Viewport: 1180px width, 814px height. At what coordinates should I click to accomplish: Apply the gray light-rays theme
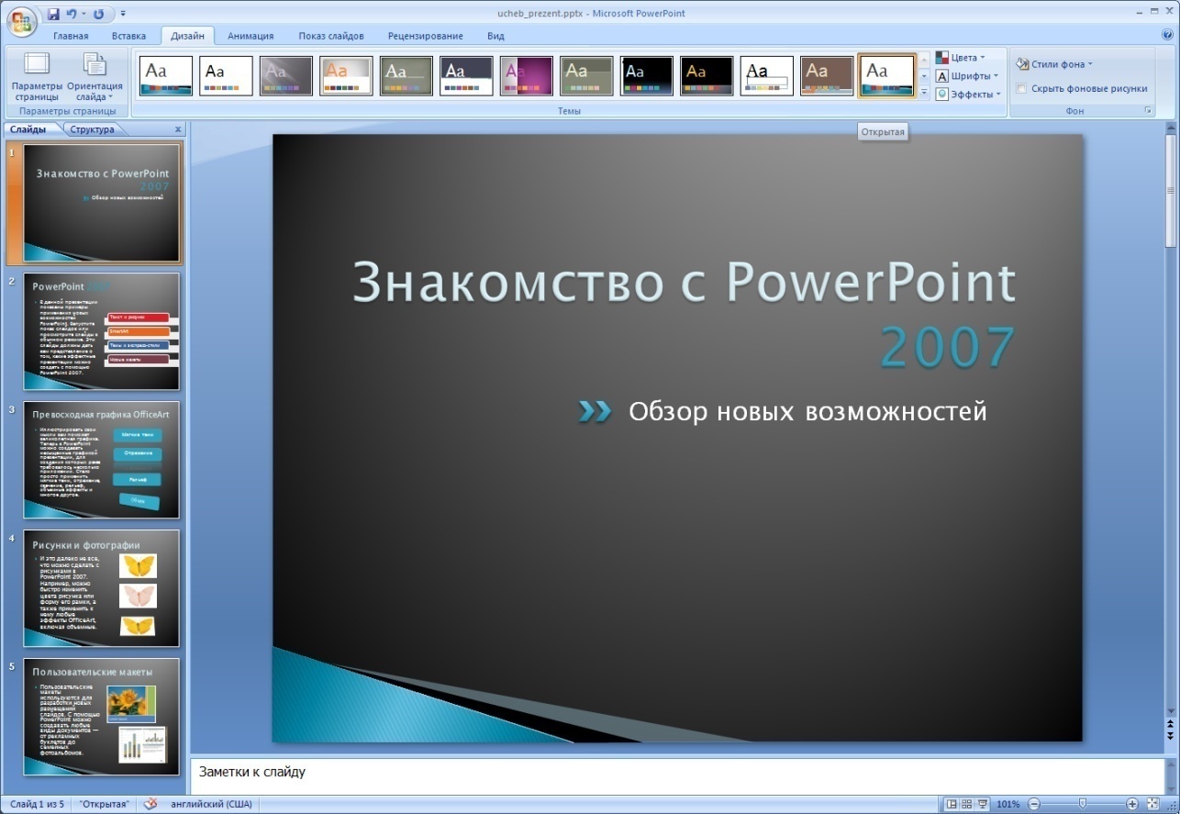286,76
